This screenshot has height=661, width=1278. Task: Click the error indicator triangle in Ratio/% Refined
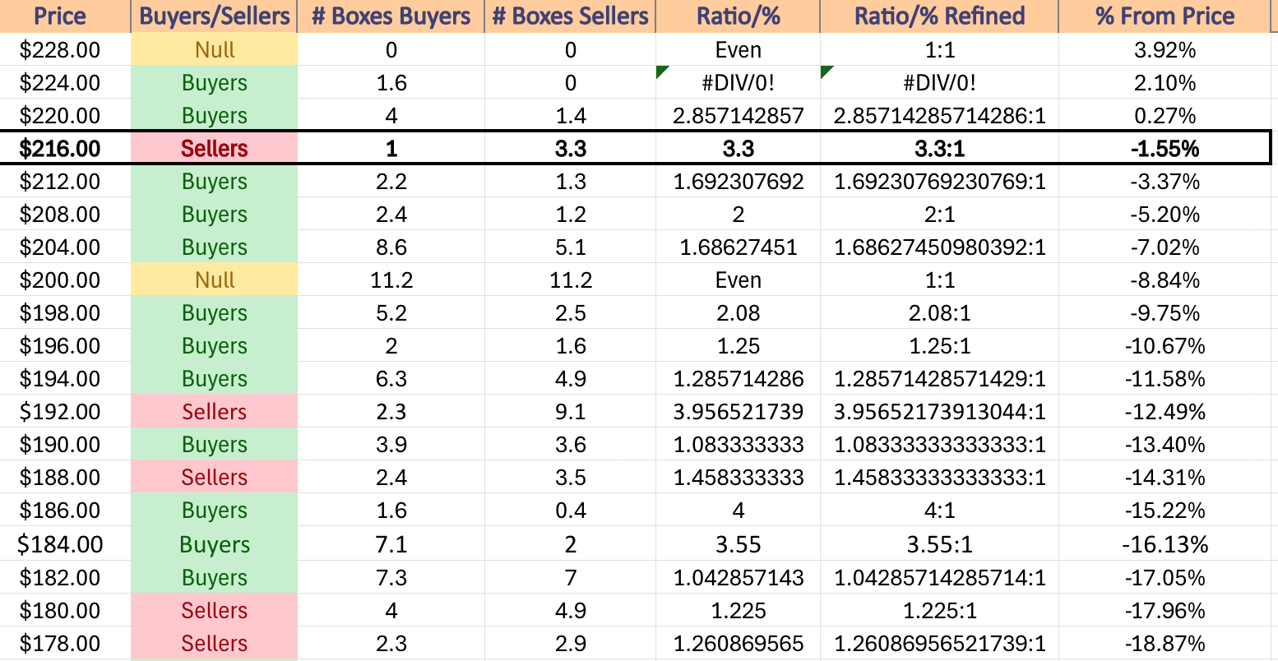tap(827, 72)
